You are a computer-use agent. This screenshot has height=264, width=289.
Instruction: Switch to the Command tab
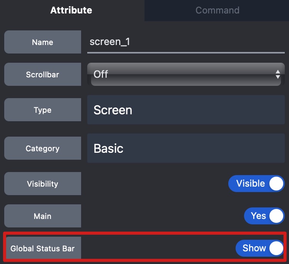coord(217,10)
